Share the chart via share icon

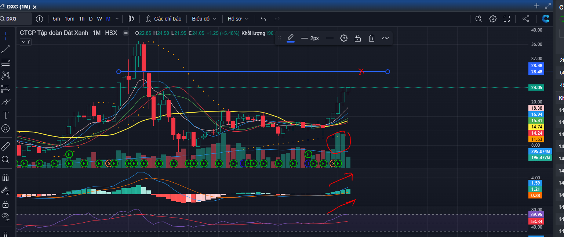525,19
